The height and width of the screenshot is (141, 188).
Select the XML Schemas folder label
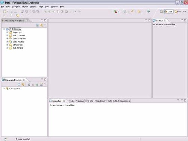[19, 35]
